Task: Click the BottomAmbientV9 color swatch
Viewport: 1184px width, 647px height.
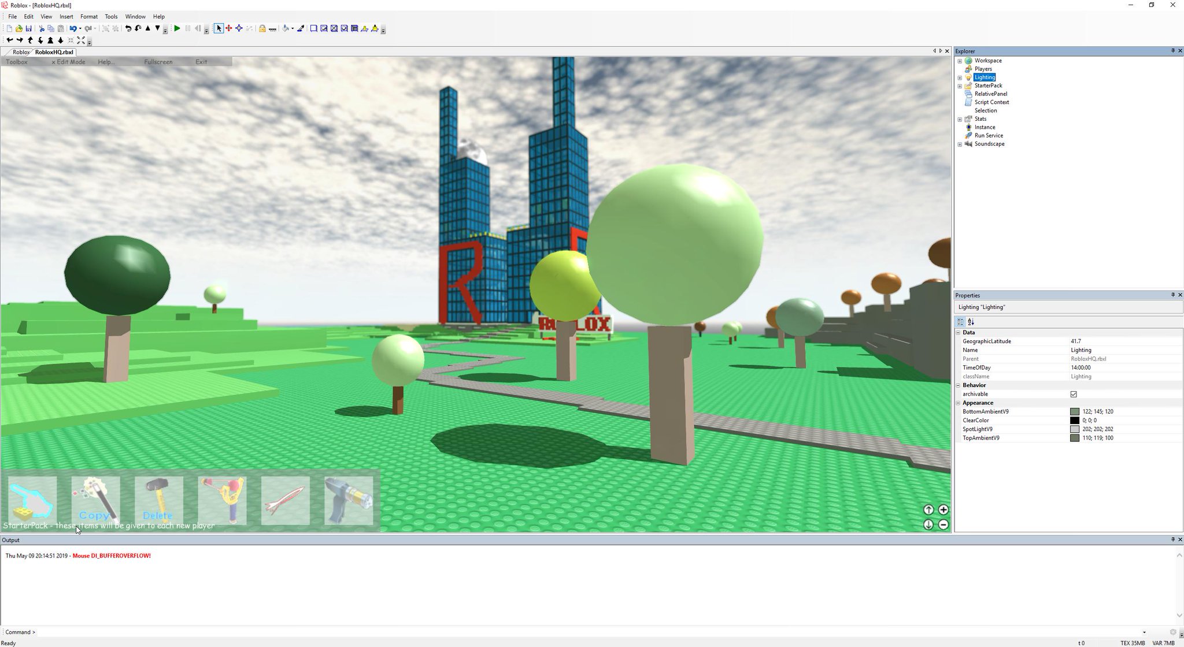Action: click(x=1075, y=412)
